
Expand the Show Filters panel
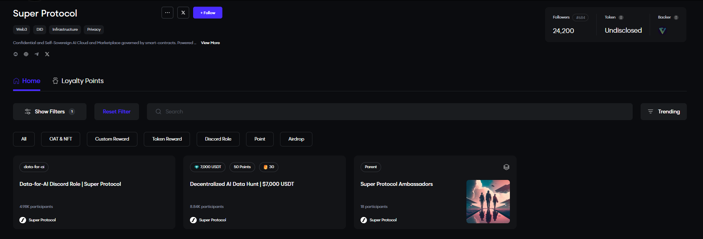[x=50, y=111]
